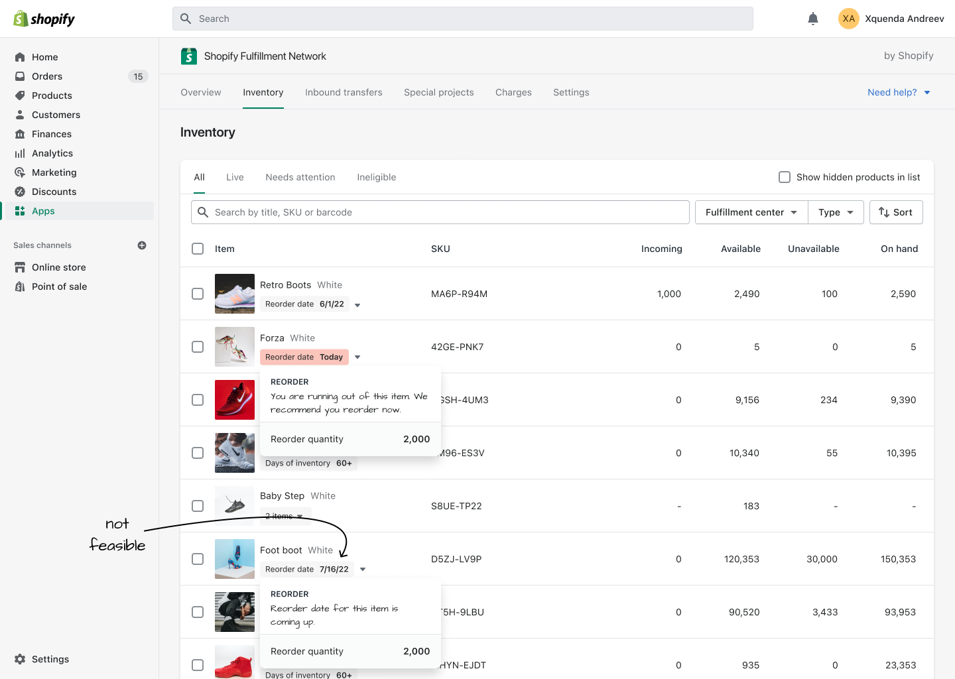Check the select-all Item header checkbox
955x679 pixels.
click(x=198, y=249)
